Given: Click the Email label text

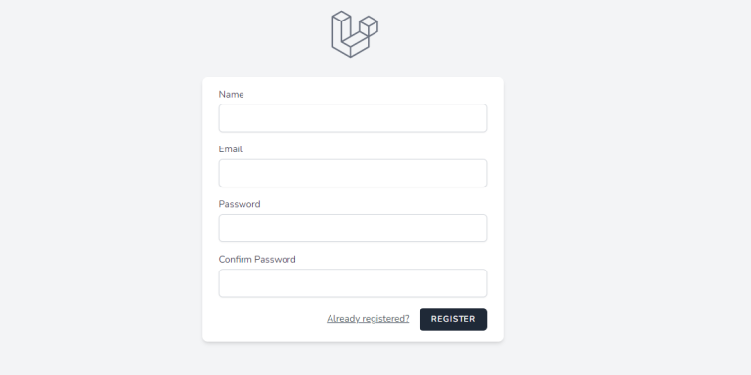Looking at the screenshot, I should point(231,149).
